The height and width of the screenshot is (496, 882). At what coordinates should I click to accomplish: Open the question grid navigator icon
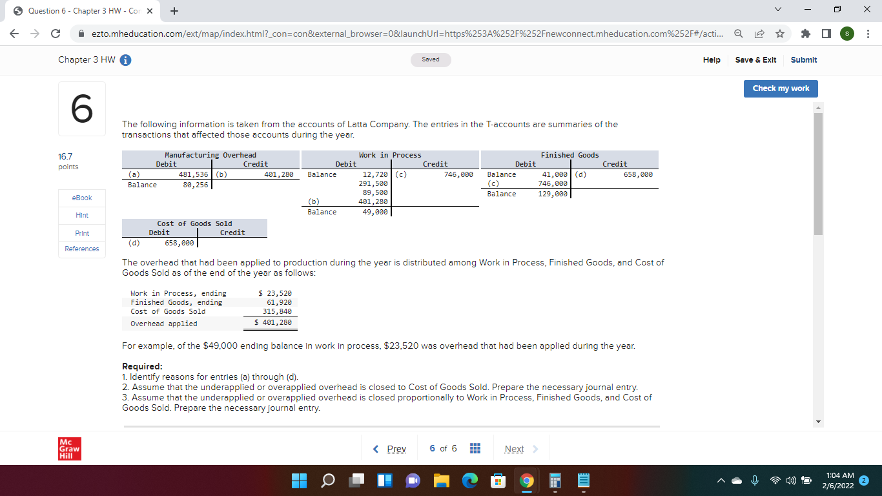[475, 448]
